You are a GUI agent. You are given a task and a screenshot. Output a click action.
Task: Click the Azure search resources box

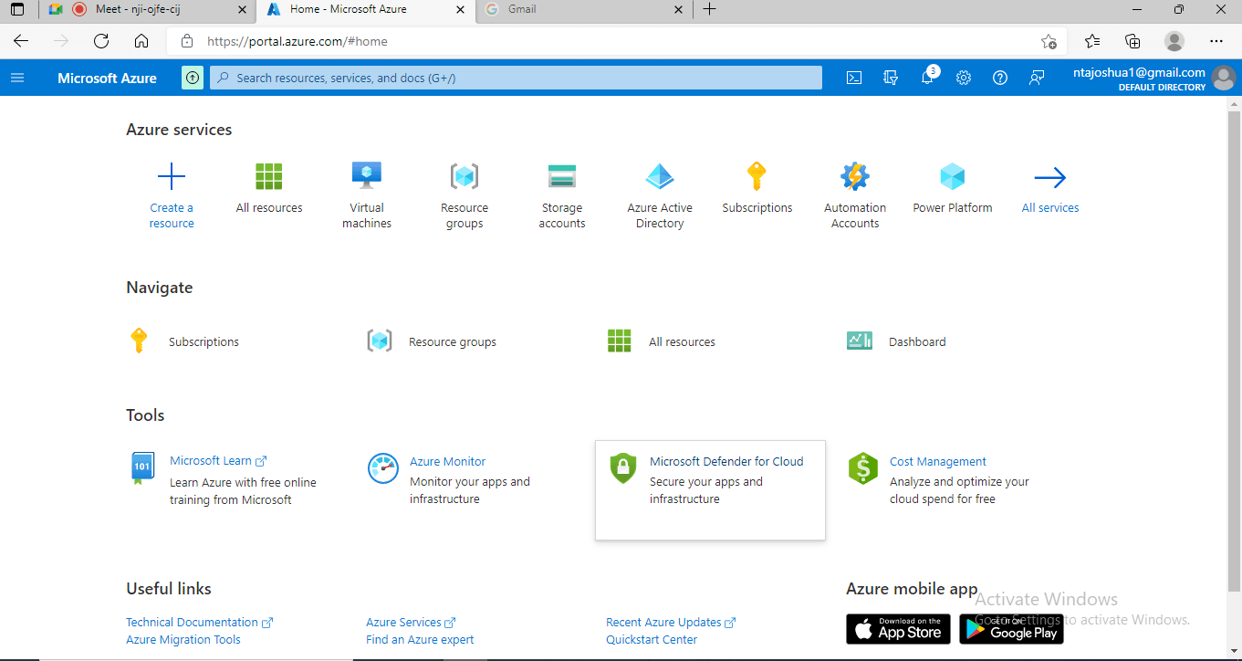516,78
